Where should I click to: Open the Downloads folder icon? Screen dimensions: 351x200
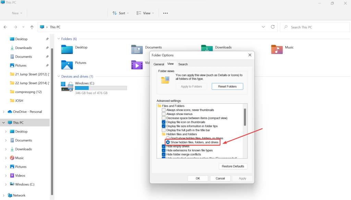coord(206,48)
